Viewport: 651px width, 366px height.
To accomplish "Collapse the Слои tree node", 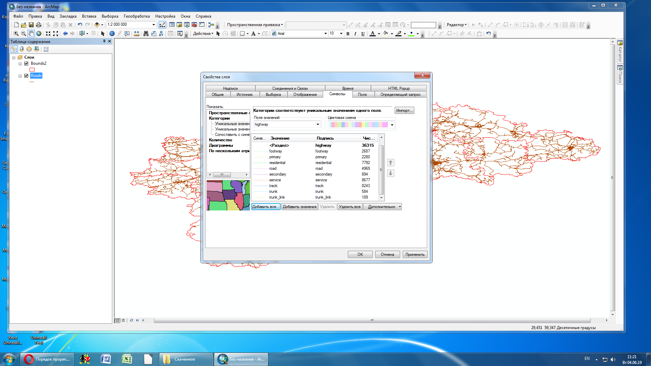I will [x=14, y=58].
